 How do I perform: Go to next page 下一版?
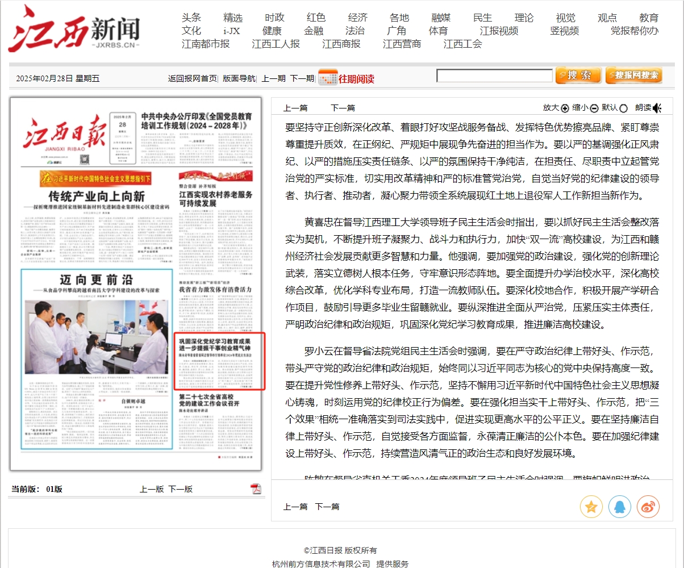click(x=180, y=489)
